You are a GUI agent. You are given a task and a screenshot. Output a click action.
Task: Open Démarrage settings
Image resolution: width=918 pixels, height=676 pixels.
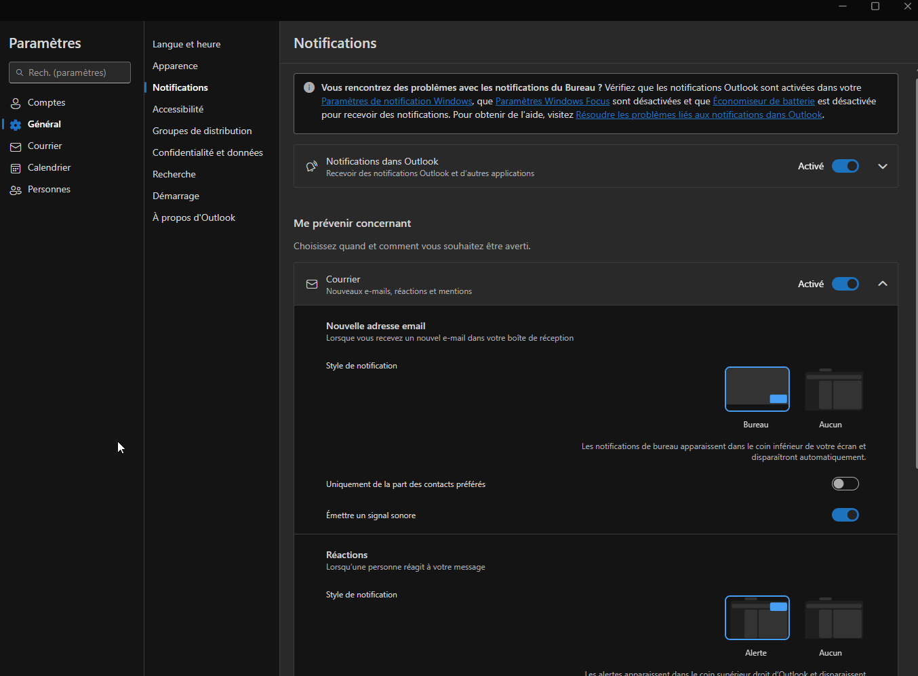(x=176, y=196)
